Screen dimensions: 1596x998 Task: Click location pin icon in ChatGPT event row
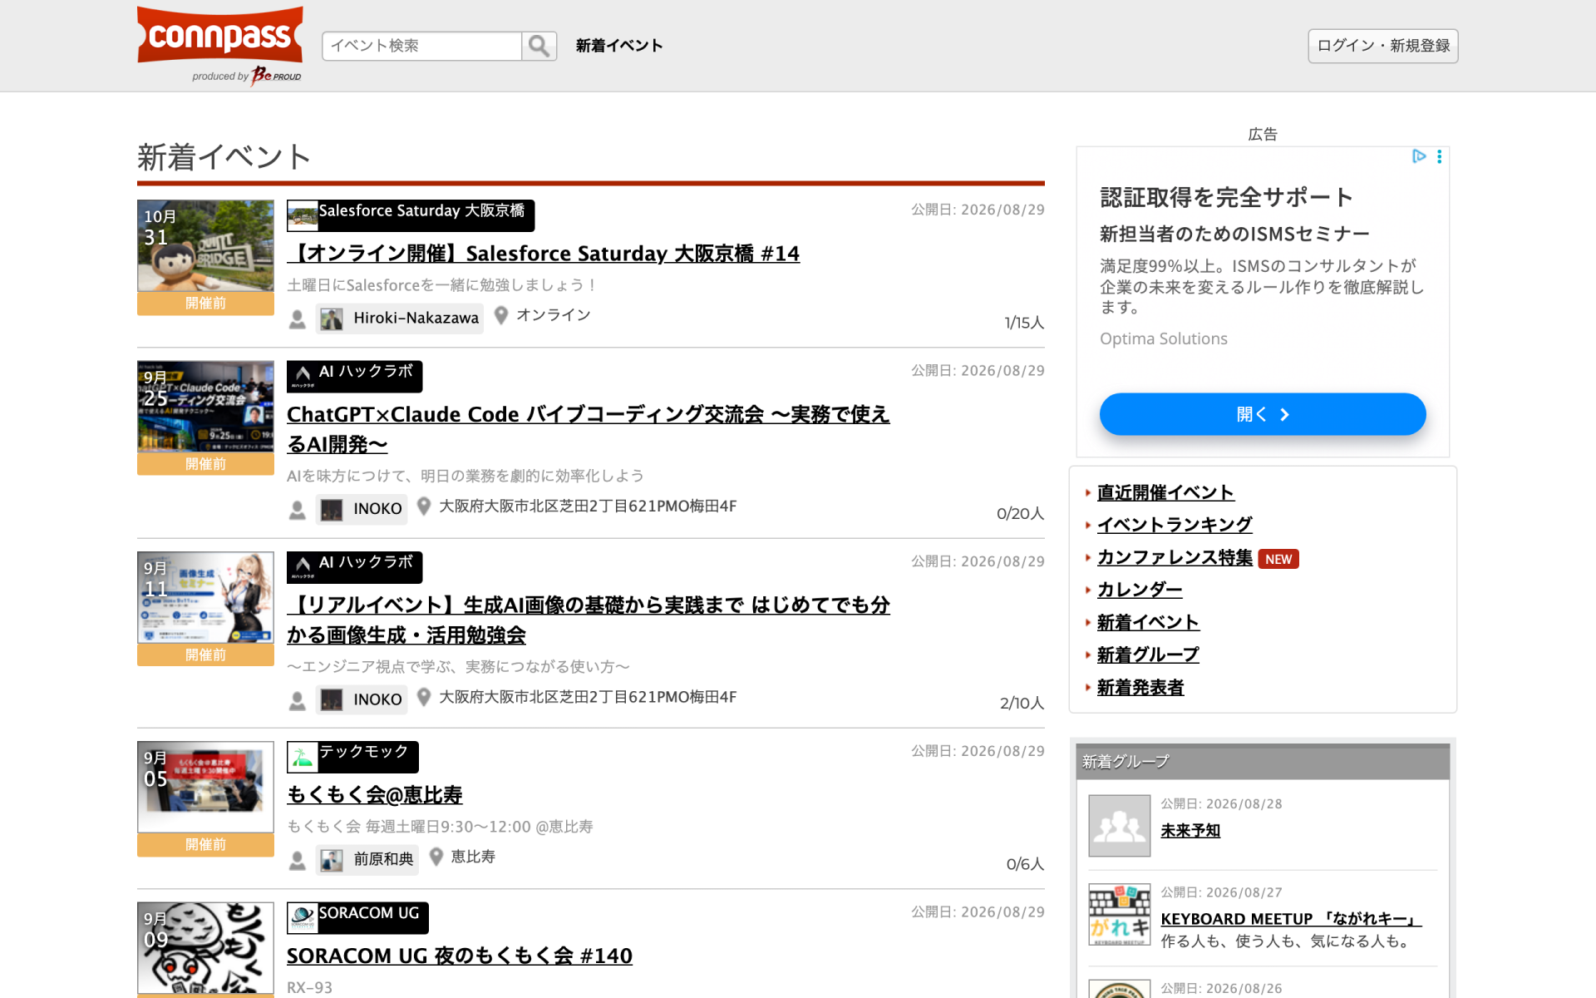click(x=424, y=506)
